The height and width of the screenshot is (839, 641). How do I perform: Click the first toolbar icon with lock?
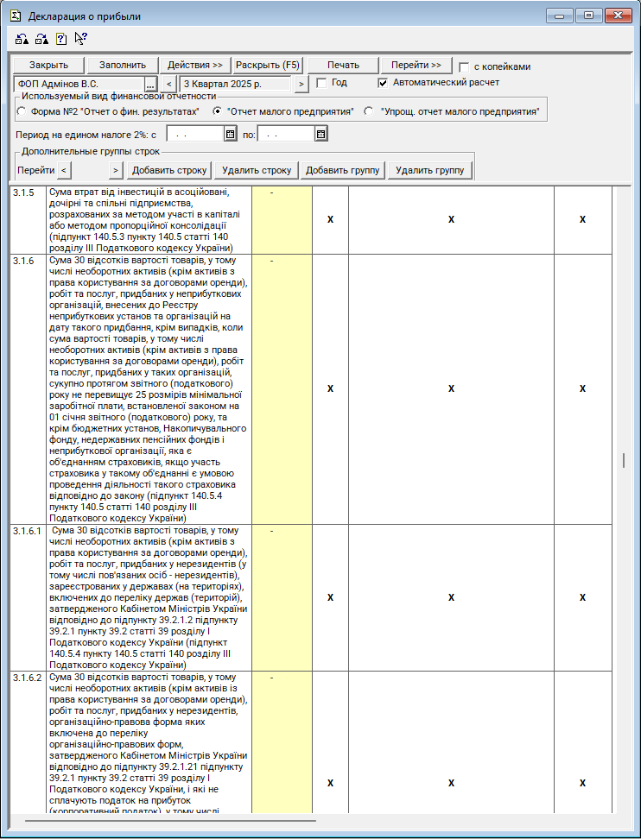click(x=22, y=38)
